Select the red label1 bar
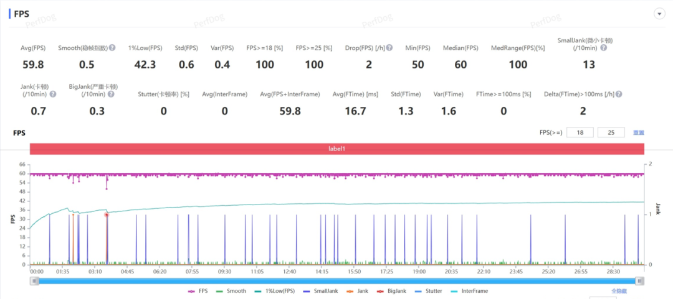The height and width of the screenshot is (299, 673). [x=336, y=149]
